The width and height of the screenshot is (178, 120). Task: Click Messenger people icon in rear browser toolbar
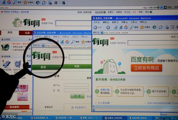pyautogui.click(x=63, y=3)
